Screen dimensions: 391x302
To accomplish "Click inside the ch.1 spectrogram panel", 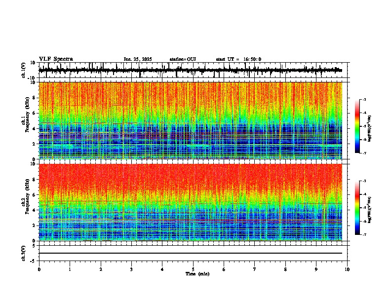I will pyautogui.click(x=191, y=120).
